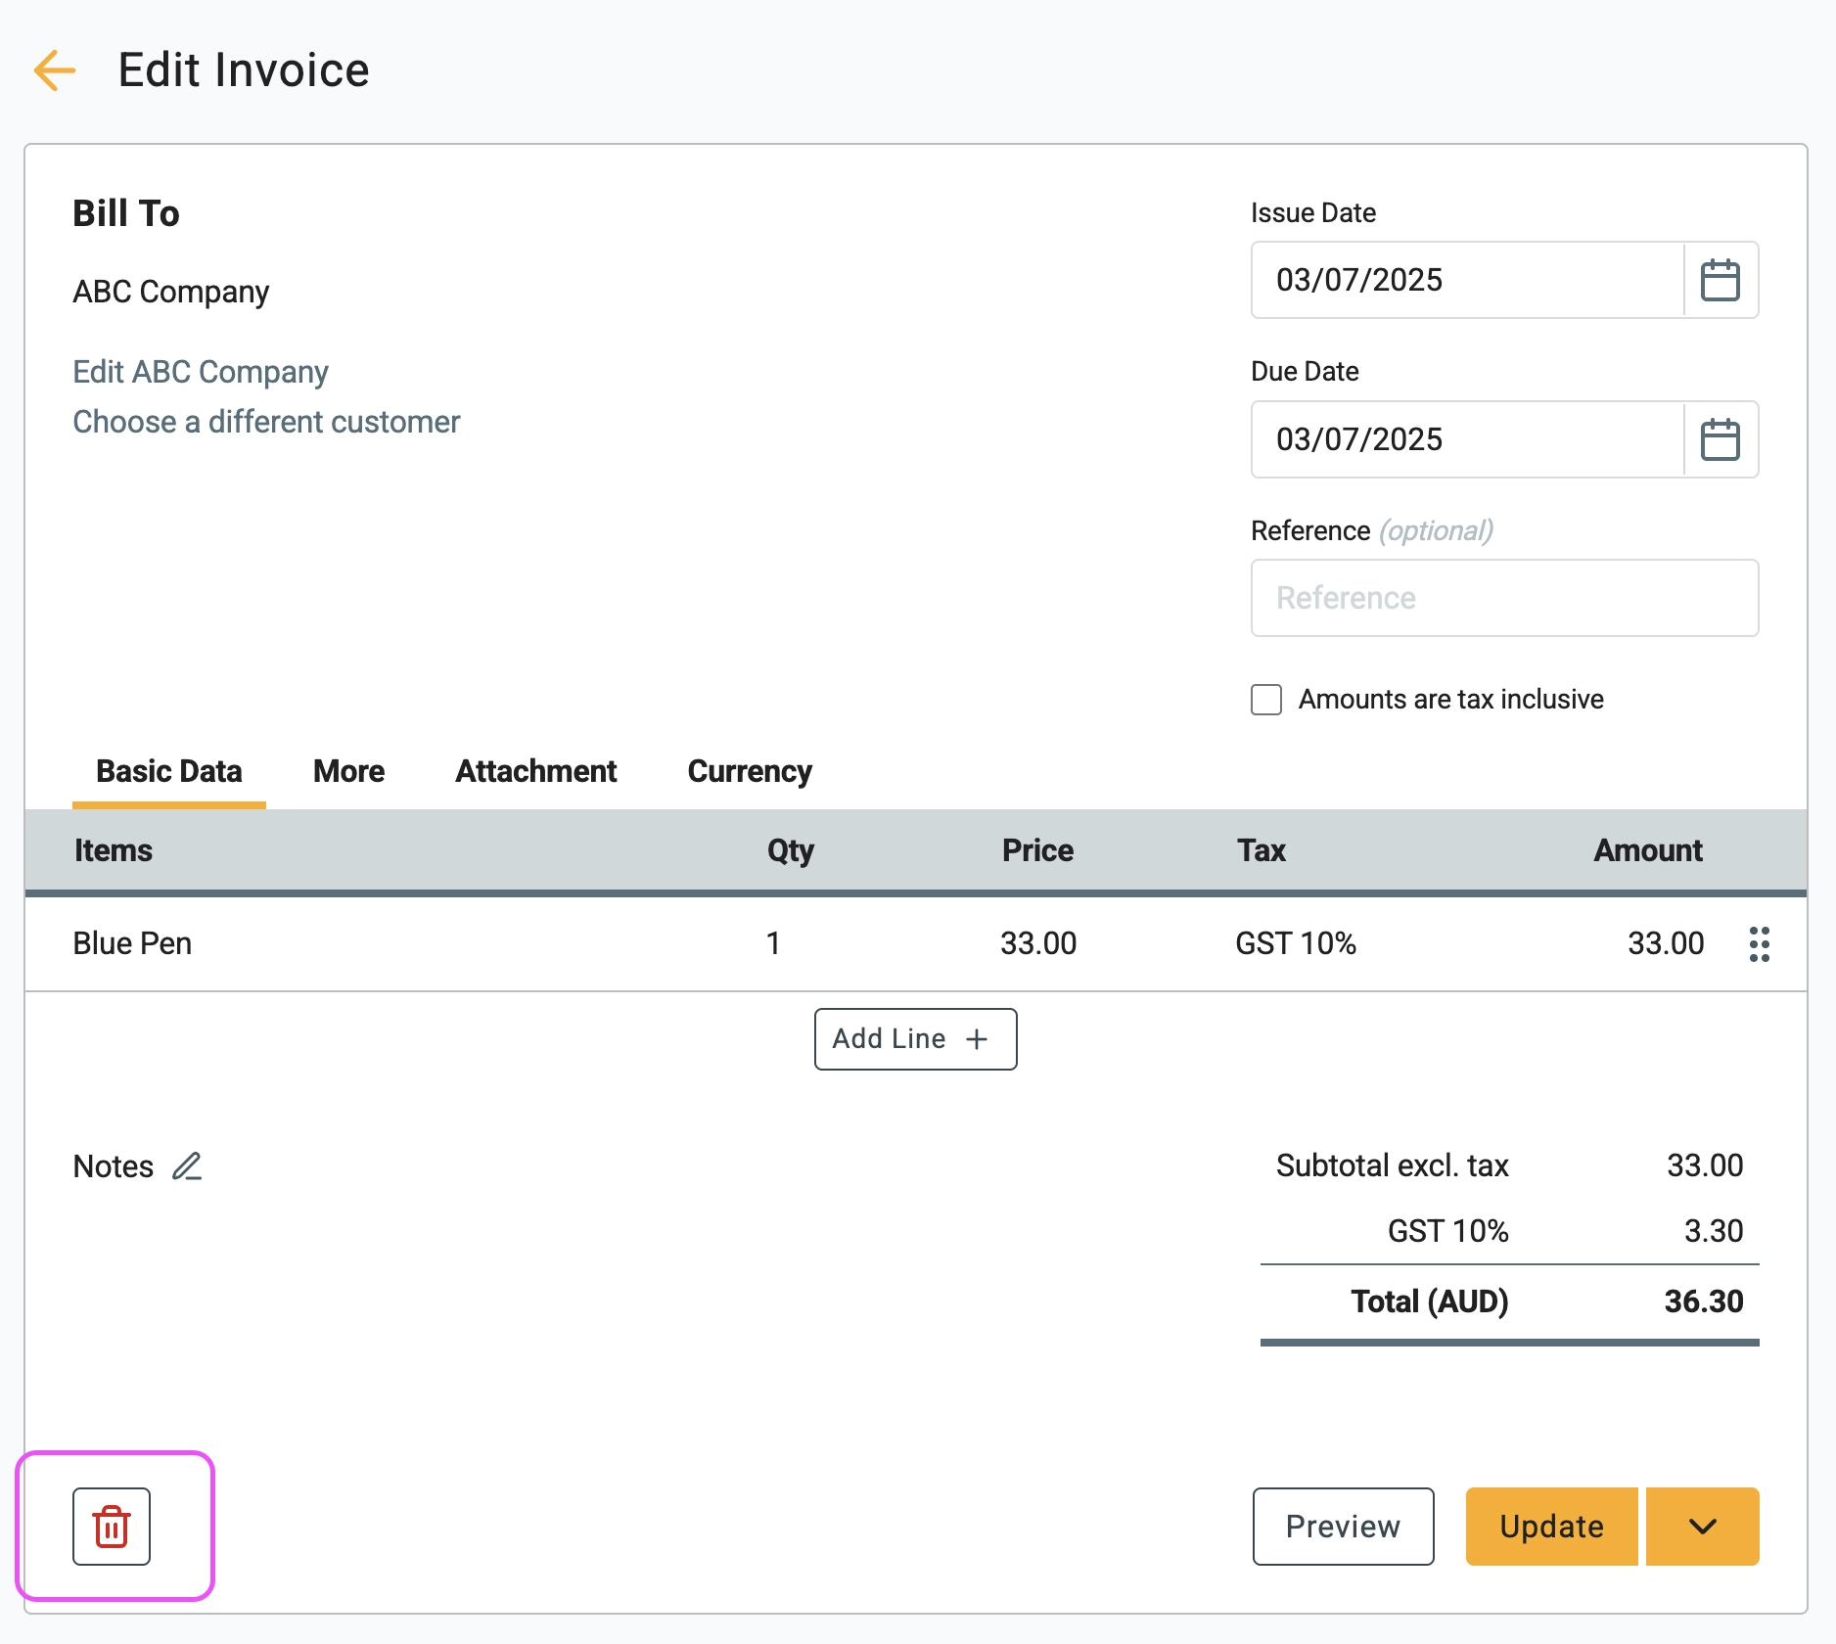
Task: Click the Subtotal excl. tax value
Action: tap(1705, 1165)
